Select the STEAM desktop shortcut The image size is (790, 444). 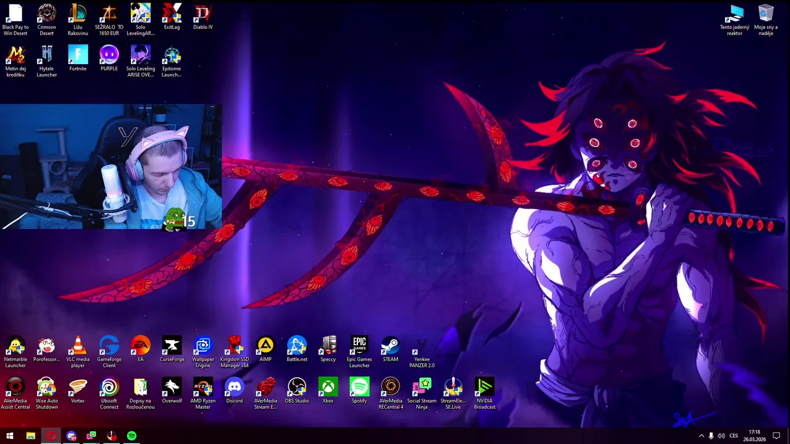tap(391, 349)
